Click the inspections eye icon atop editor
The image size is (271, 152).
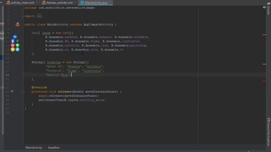point(264,7)
